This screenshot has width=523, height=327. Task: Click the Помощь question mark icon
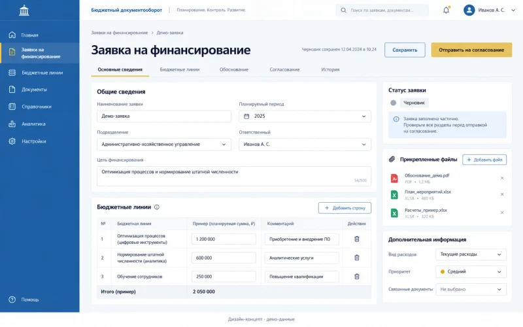pos(12,300)
